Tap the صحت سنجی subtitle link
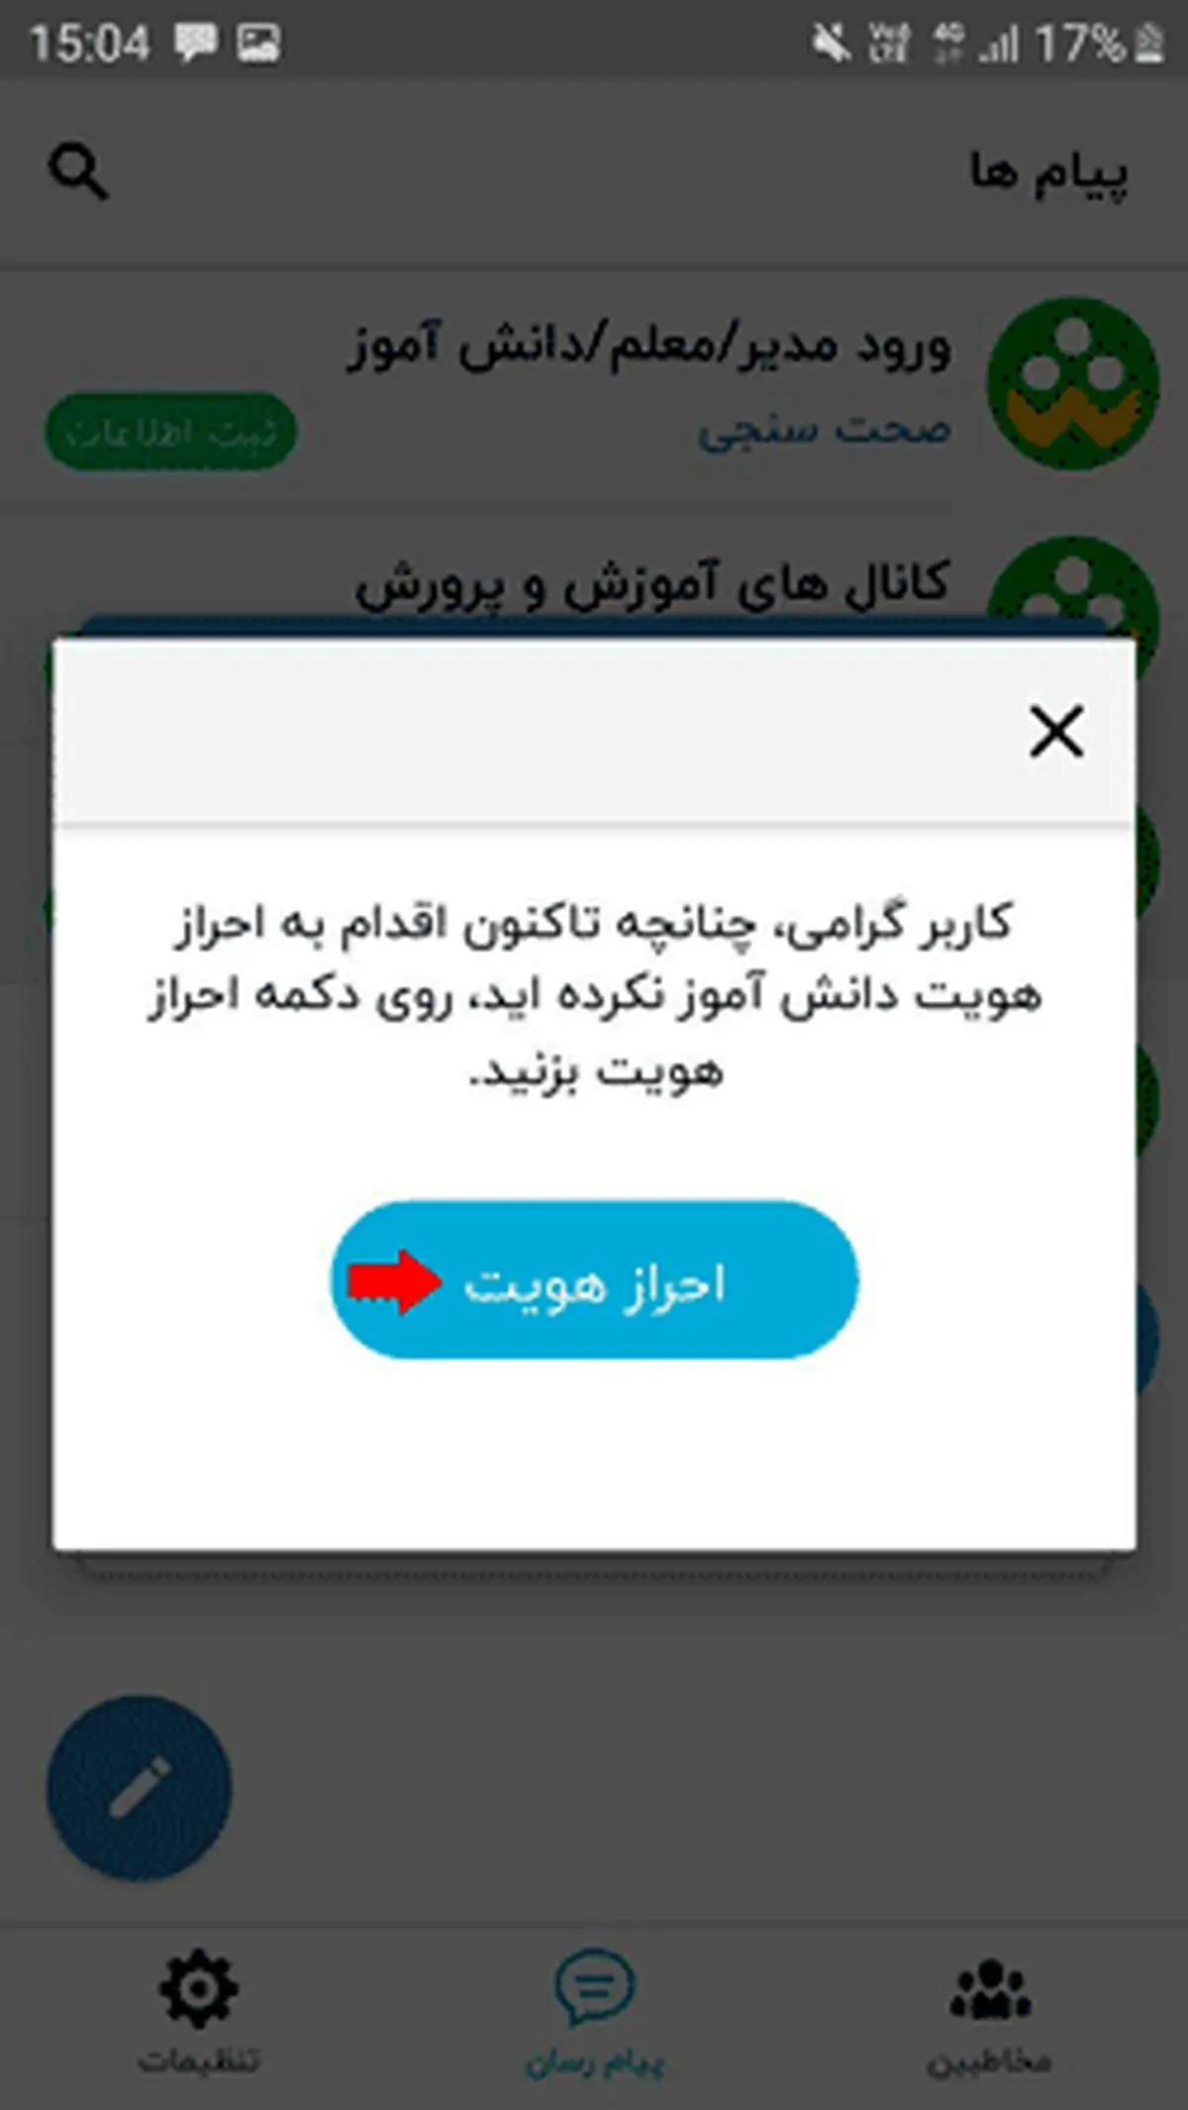 pos(825,431)
